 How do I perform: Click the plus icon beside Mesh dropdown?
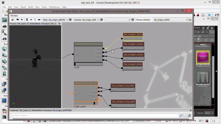tap(70, 20)
